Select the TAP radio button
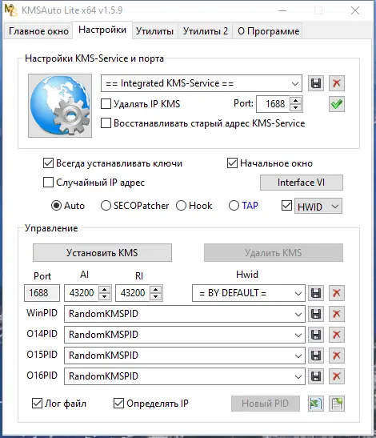The height and width of the screenshot is (438, 376). pyautogui.click(x=234, y=206)
